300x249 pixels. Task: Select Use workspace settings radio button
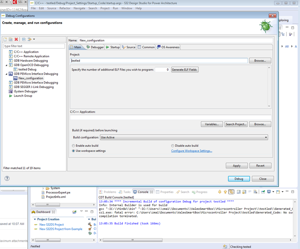74,151
